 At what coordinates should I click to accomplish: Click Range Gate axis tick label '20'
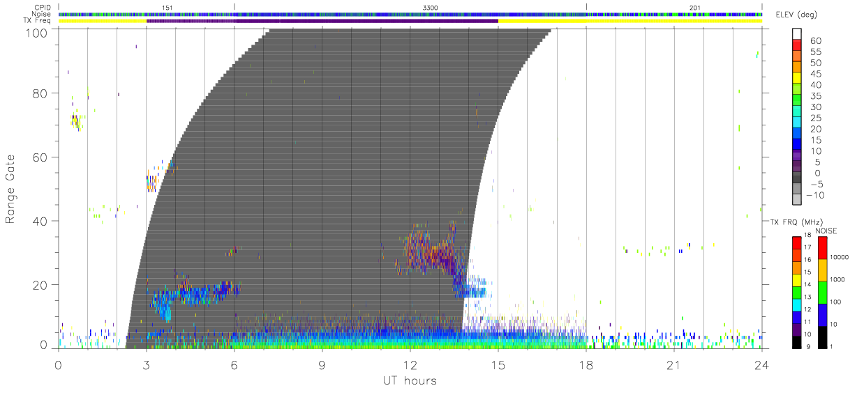[x=41, y=285]
